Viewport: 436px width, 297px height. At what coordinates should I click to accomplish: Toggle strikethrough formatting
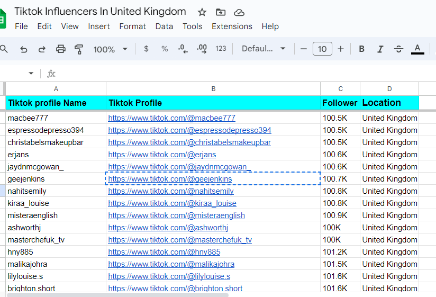click(x=398, y=49)
